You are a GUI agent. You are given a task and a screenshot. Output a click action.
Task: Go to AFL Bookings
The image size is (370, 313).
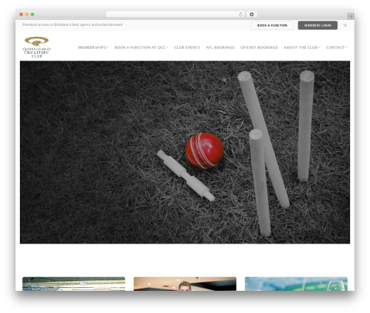click(x=220, y=47)
